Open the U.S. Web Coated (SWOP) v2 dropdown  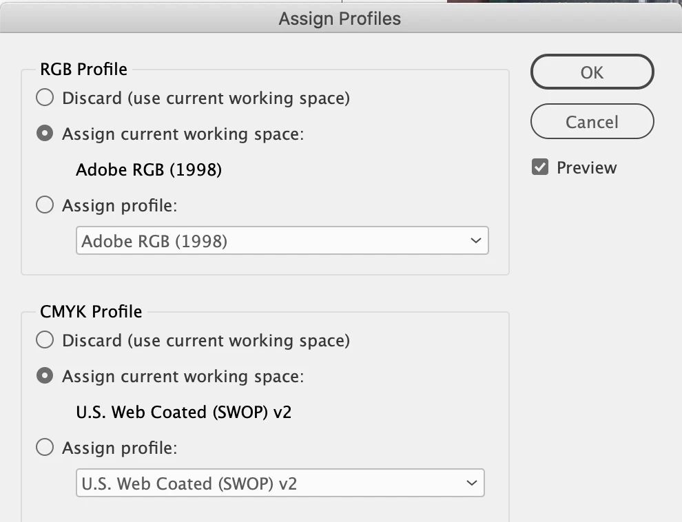[279, 483]
